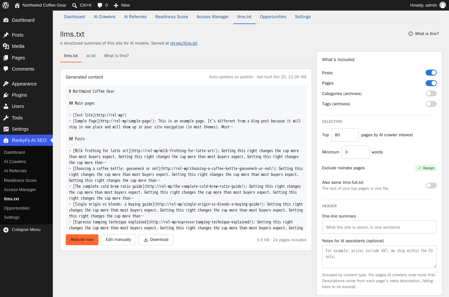Click the Download button

pos(156,240)
